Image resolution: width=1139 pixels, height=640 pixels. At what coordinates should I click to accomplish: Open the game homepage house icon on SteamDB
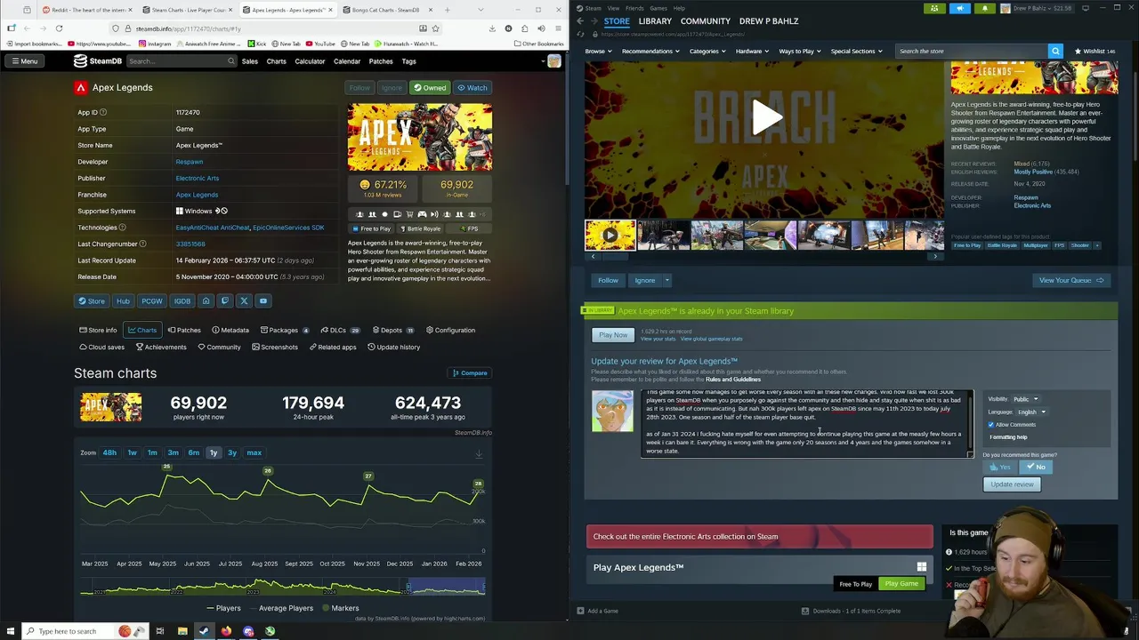coord(206,300)
